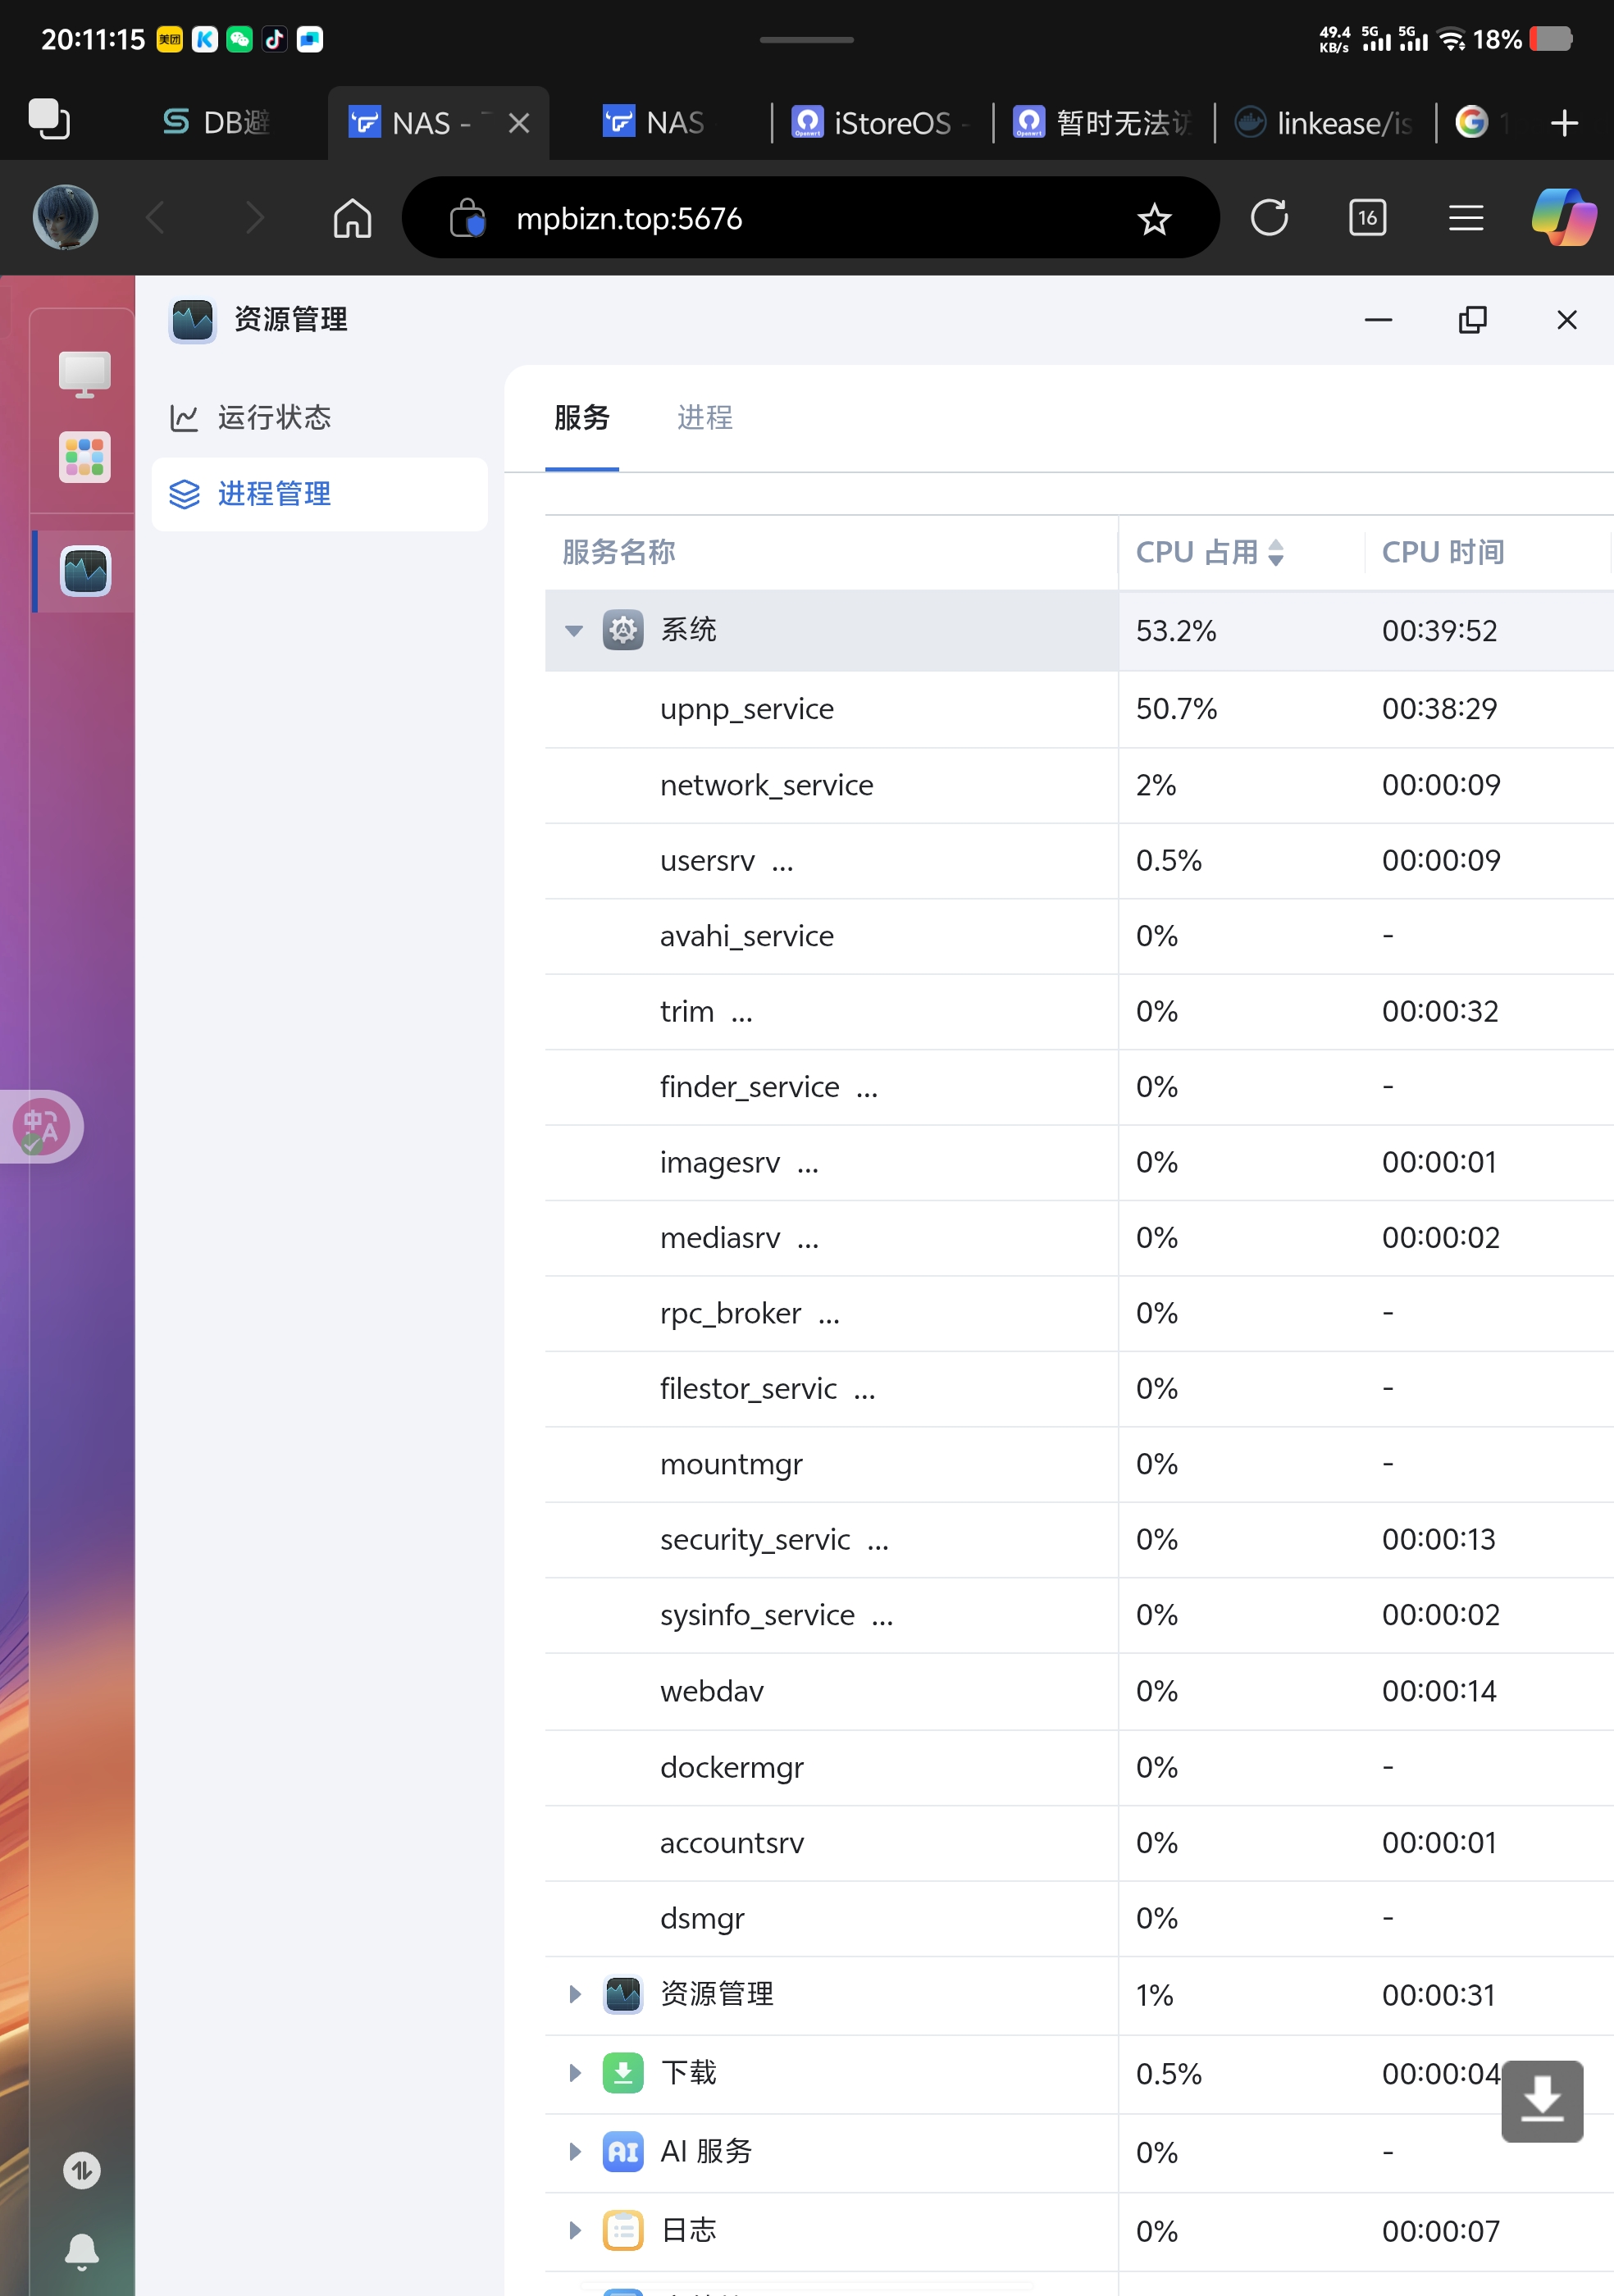
Task: Click the notification bell icon
Action: click(82, 2251)
